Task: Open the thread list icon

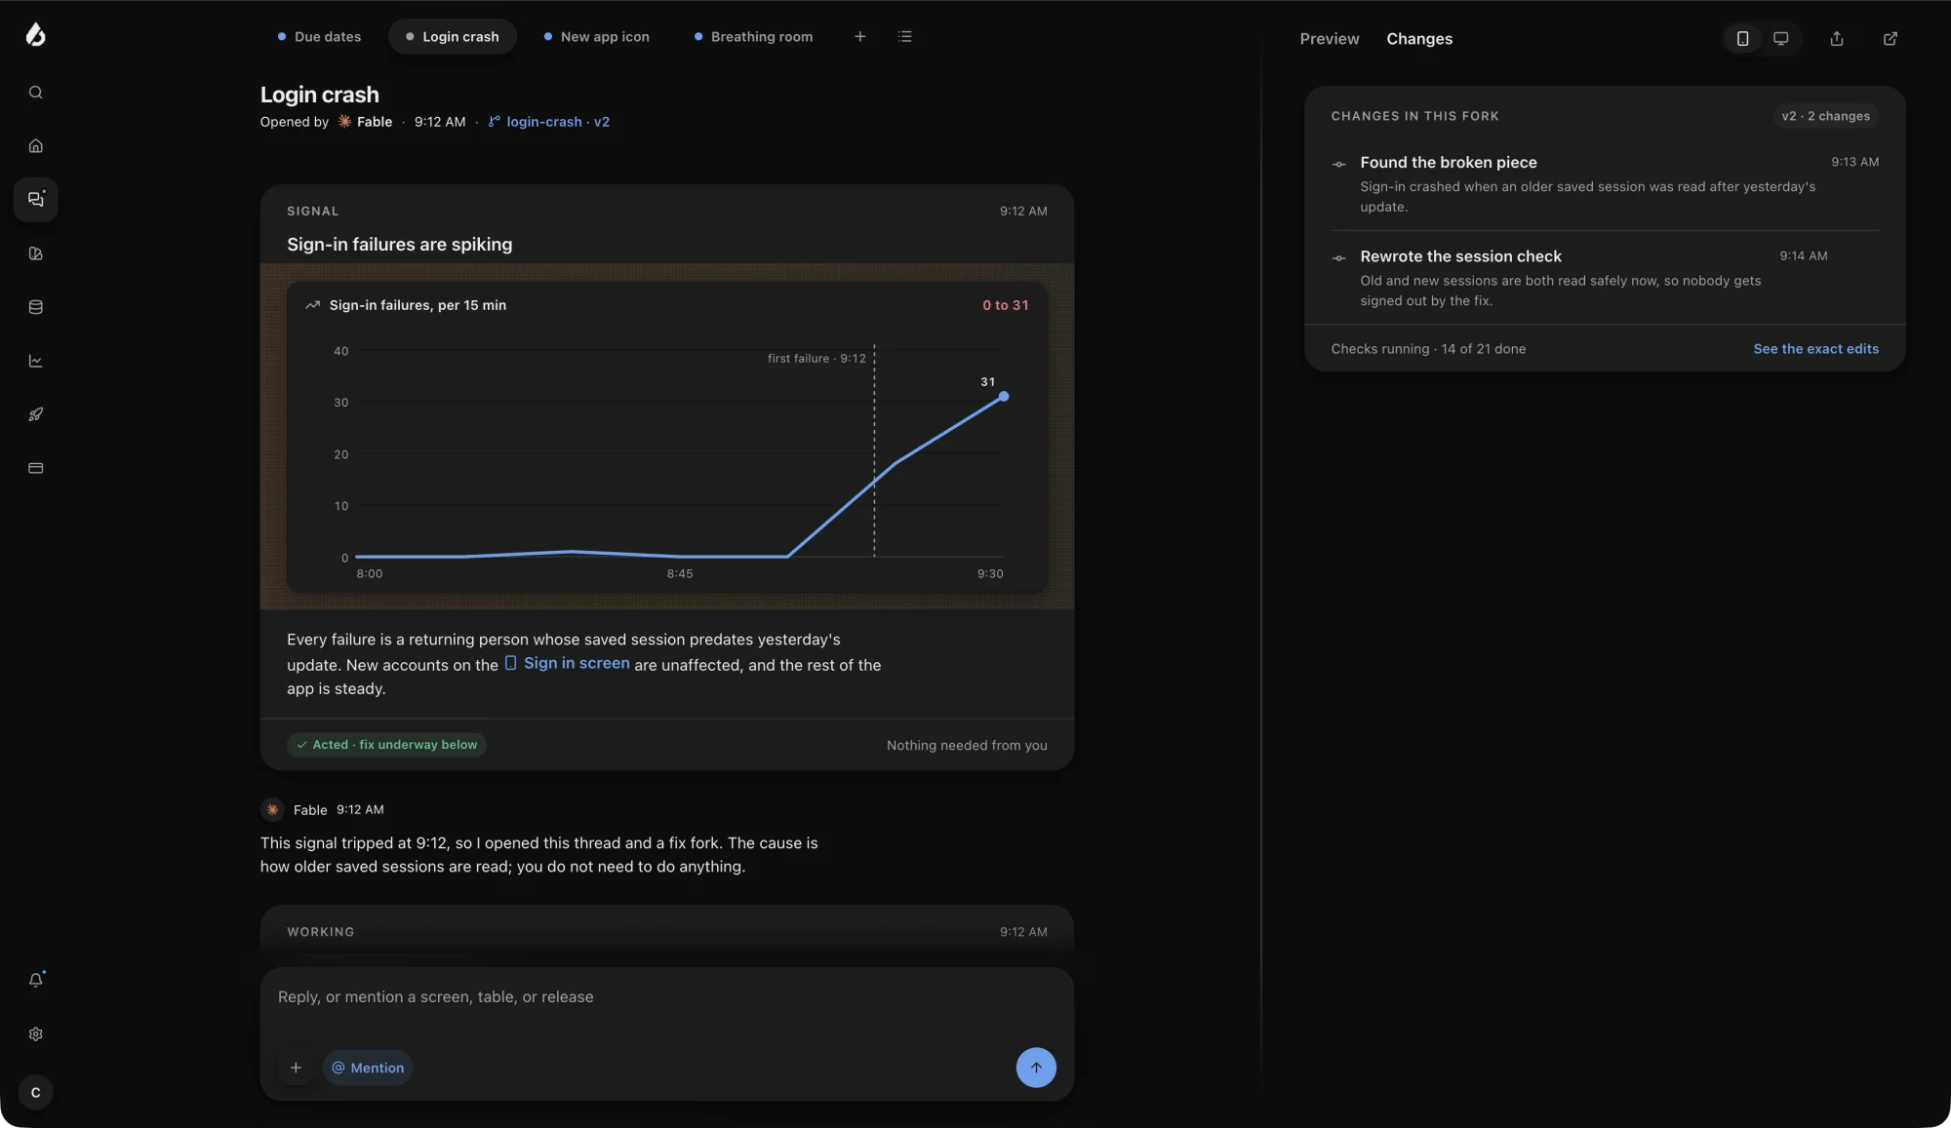Action: [x=905, y=37]
